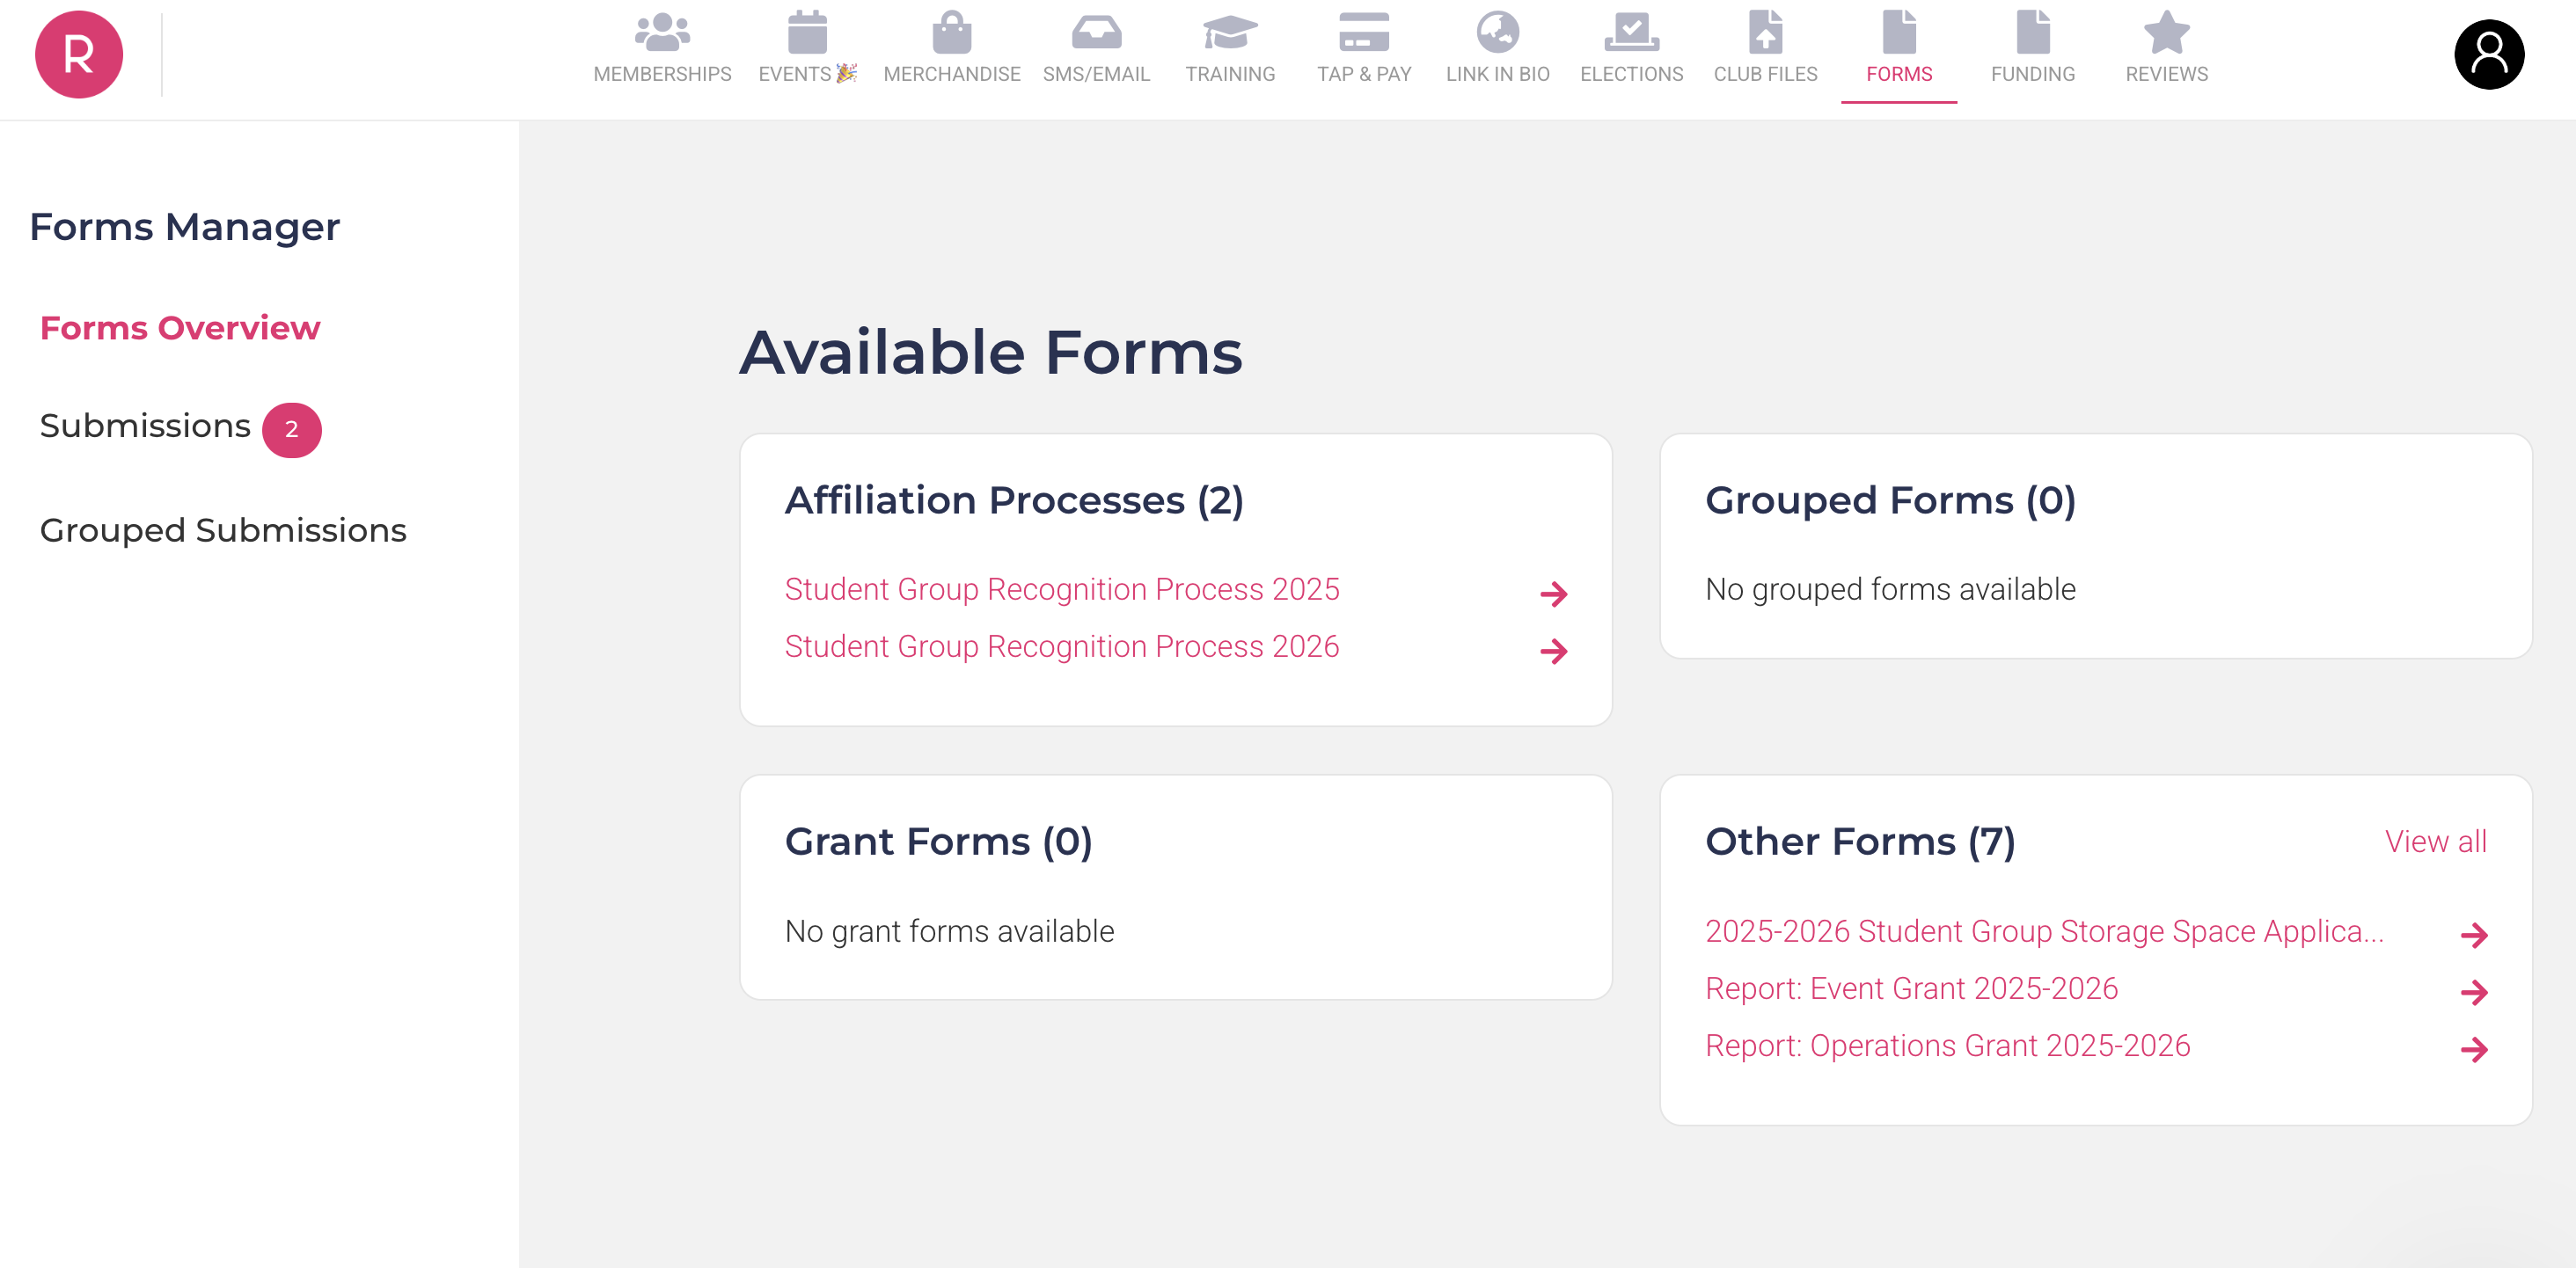
Task: Open Training graduation cap icon
Action: tap(1229, 33)
